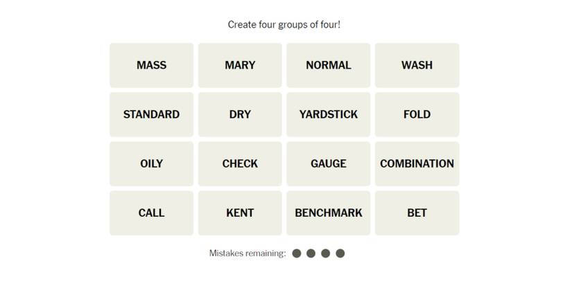The width and height of the screenshot is (572, 286).
Task: Click the MARY tile
Action: click(240, 65)
